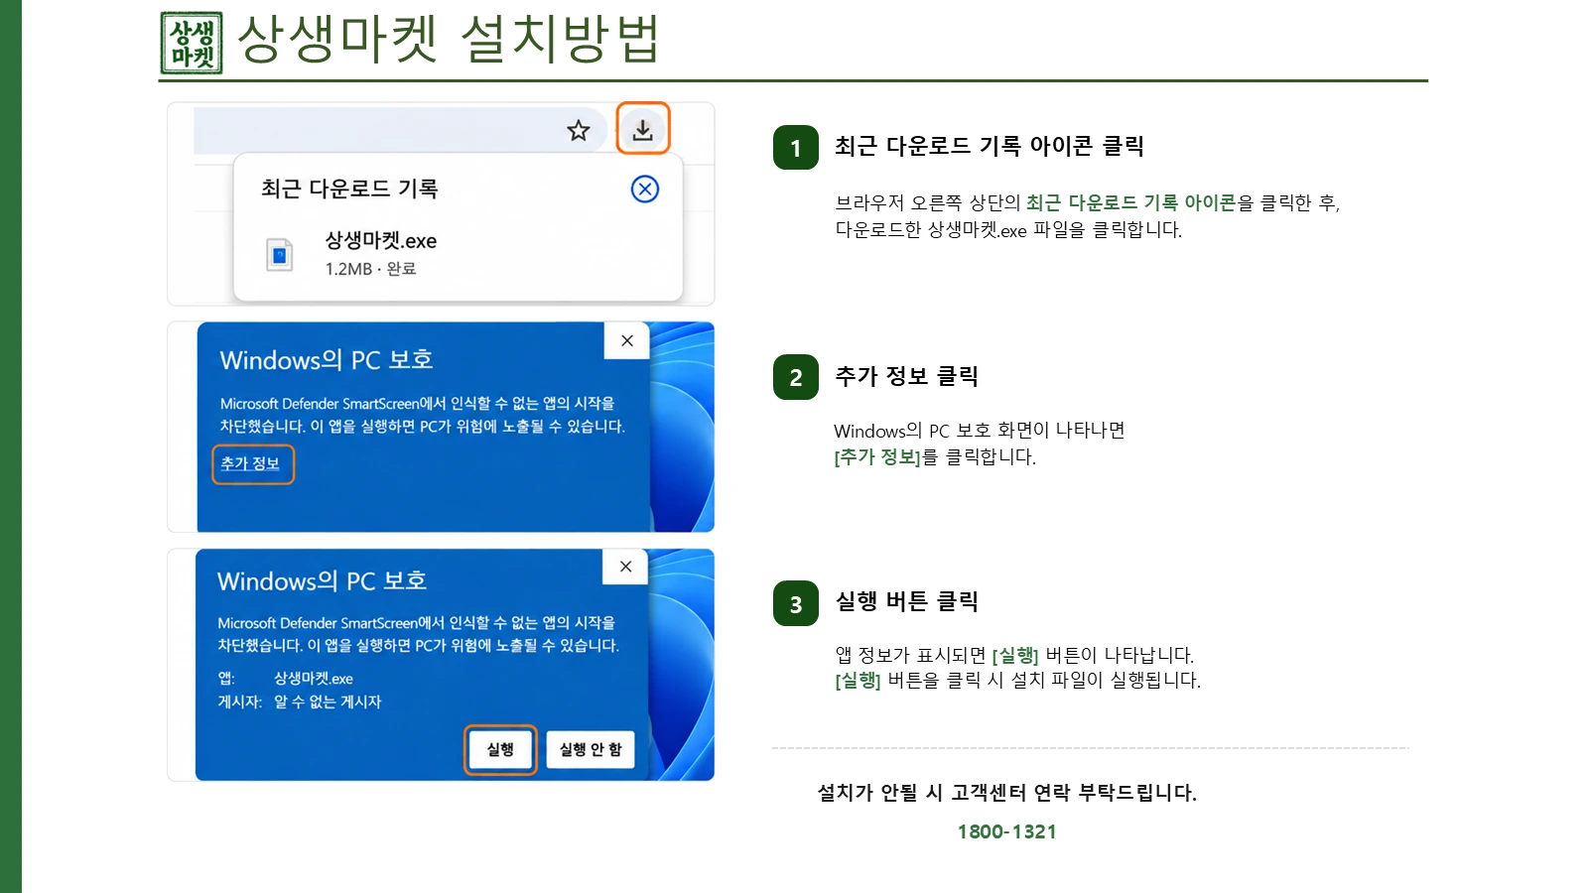Screen dimensions: 1588x893
Task: Click the 알 수 없는 게시자 text
Action: click(x=328, y=702)
